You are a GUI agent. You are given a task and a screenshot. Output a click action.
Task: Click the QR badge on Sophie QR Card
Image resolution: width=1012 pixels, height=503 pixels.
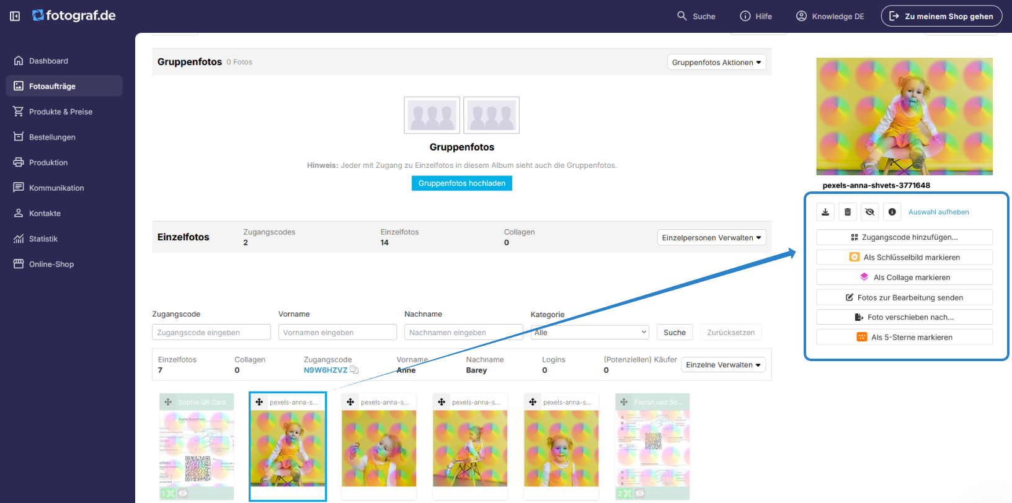(x=168, y=494)
